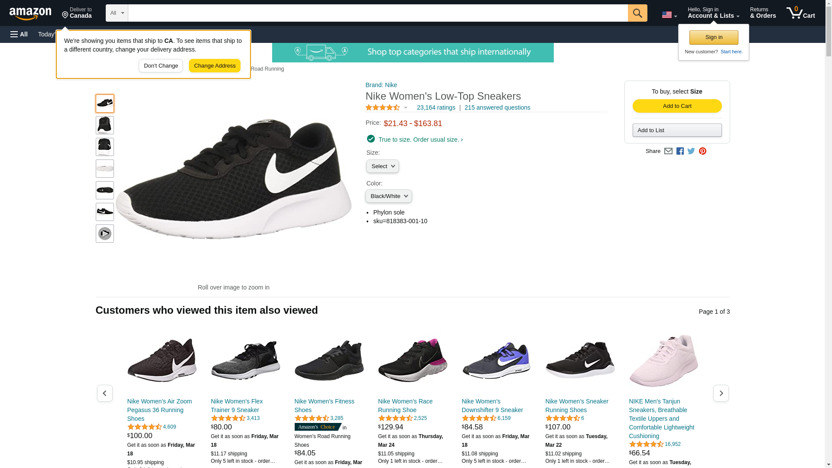Click inside the Amazon search field
The image size is (832, 468).
coord(377,13)
